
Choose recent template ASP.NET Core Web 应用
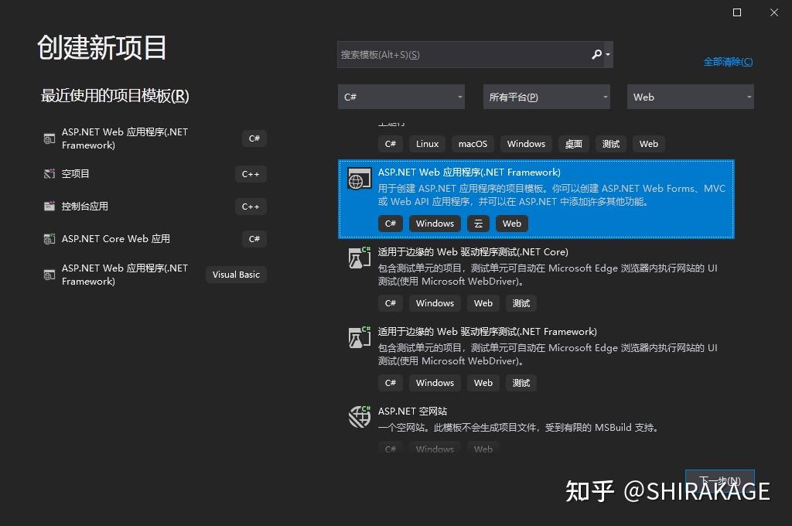click(x=155, y=238)
